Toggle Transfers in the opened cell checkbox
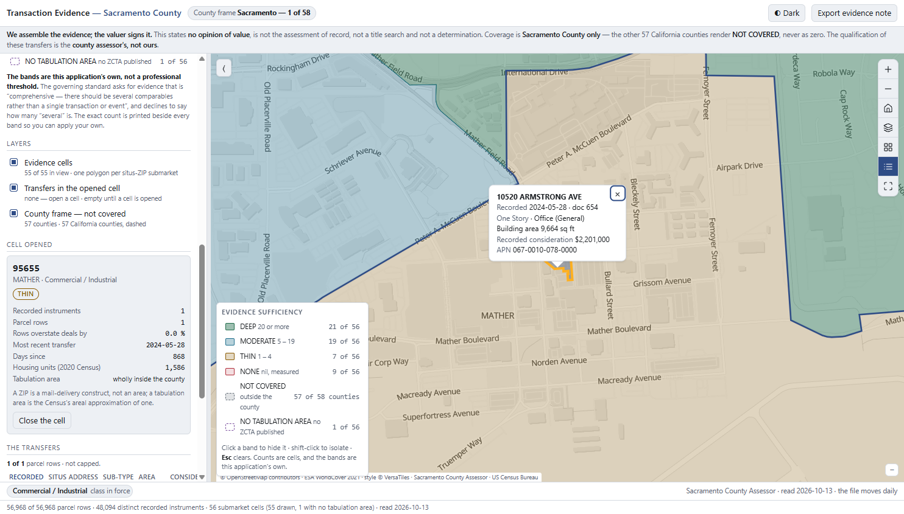 coord(13,188)
